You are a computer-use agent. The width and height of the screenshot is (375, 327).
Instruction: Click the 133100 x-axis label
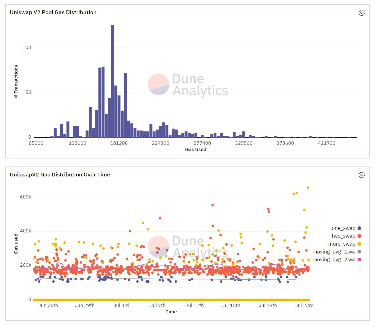[77, 143]
